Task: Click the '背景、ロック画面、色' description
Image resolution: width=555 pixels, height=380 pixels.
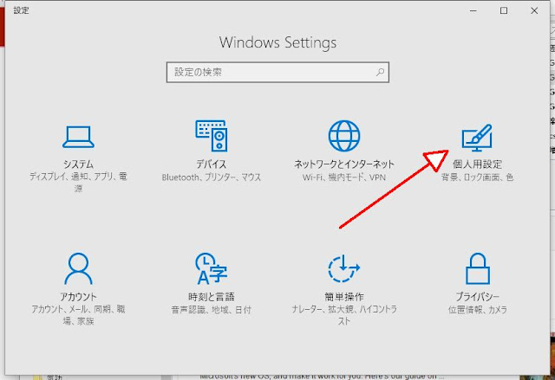Action: coord(477,177)
